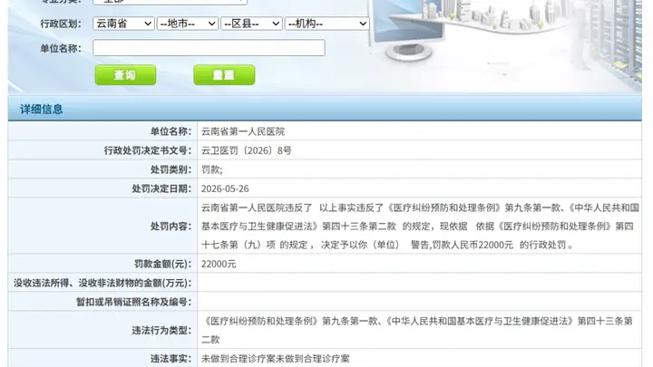This screenshot has height=367, width=653.
Task: Select document number 云卫医罚〔2026〕8号
Action: click(246, 150)
